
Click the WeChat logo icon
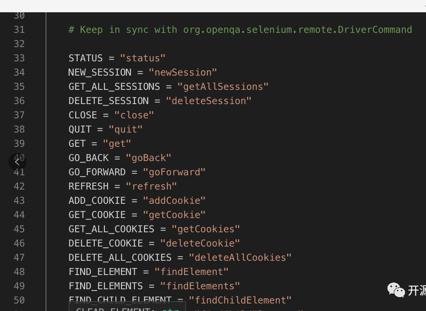[x=396, y=290]
